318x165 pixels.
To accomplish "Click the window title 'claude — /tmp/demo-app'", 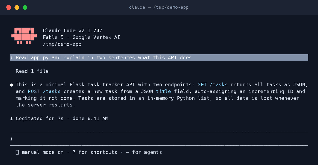I will click(x=159, y=7).
